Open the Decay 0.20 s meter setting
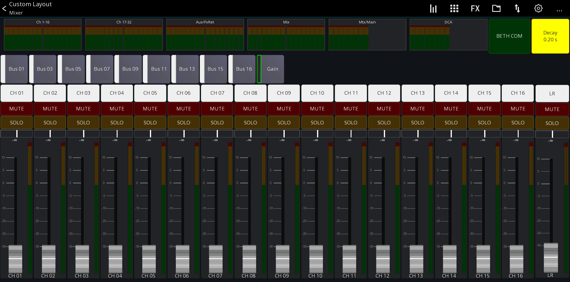 (x=550, y=36)
